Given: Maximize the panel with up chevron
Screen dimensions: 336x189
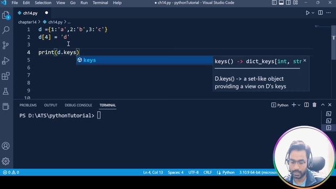Looking at the screenshot, I should [x=323, y=105].
